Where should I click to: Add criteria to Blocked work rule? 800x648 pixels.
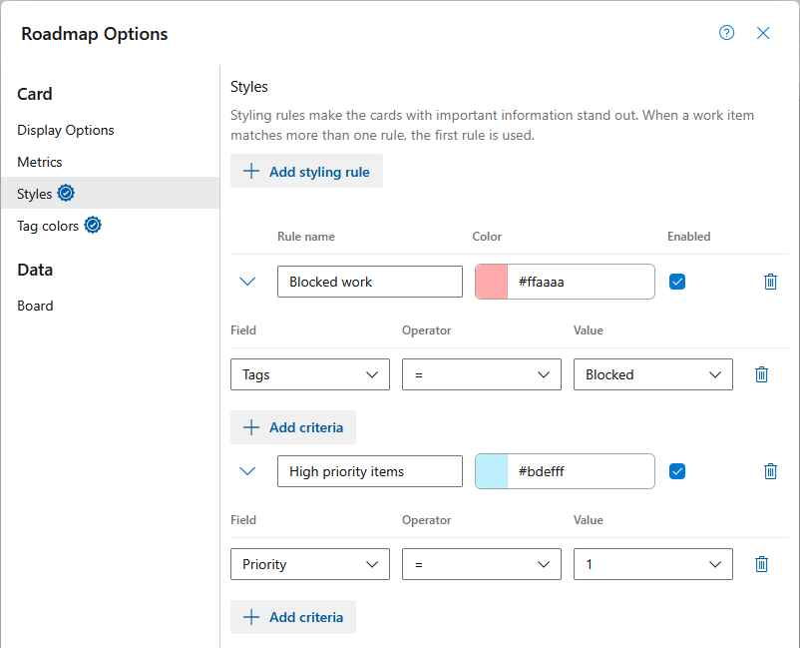(293, 427)
